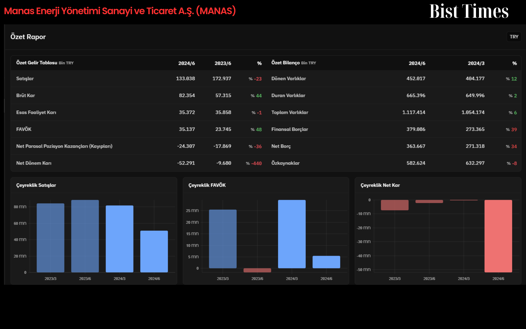Click the TRY currency button
526x329 pixels.
(x=514, y=37)
